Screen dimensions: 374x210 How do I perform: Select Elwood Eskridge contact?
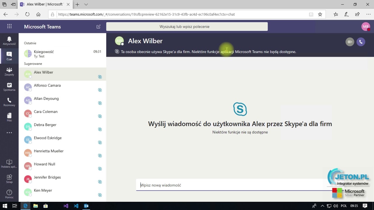[63, 140]
